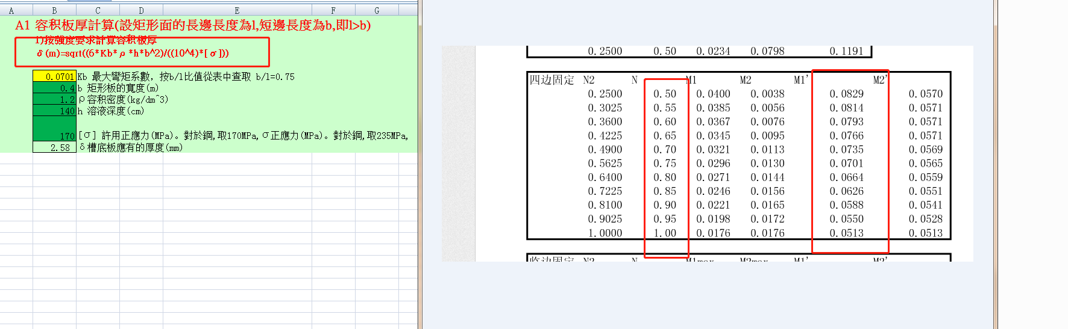Click M1 value 0.0246

tap(713, 191)
